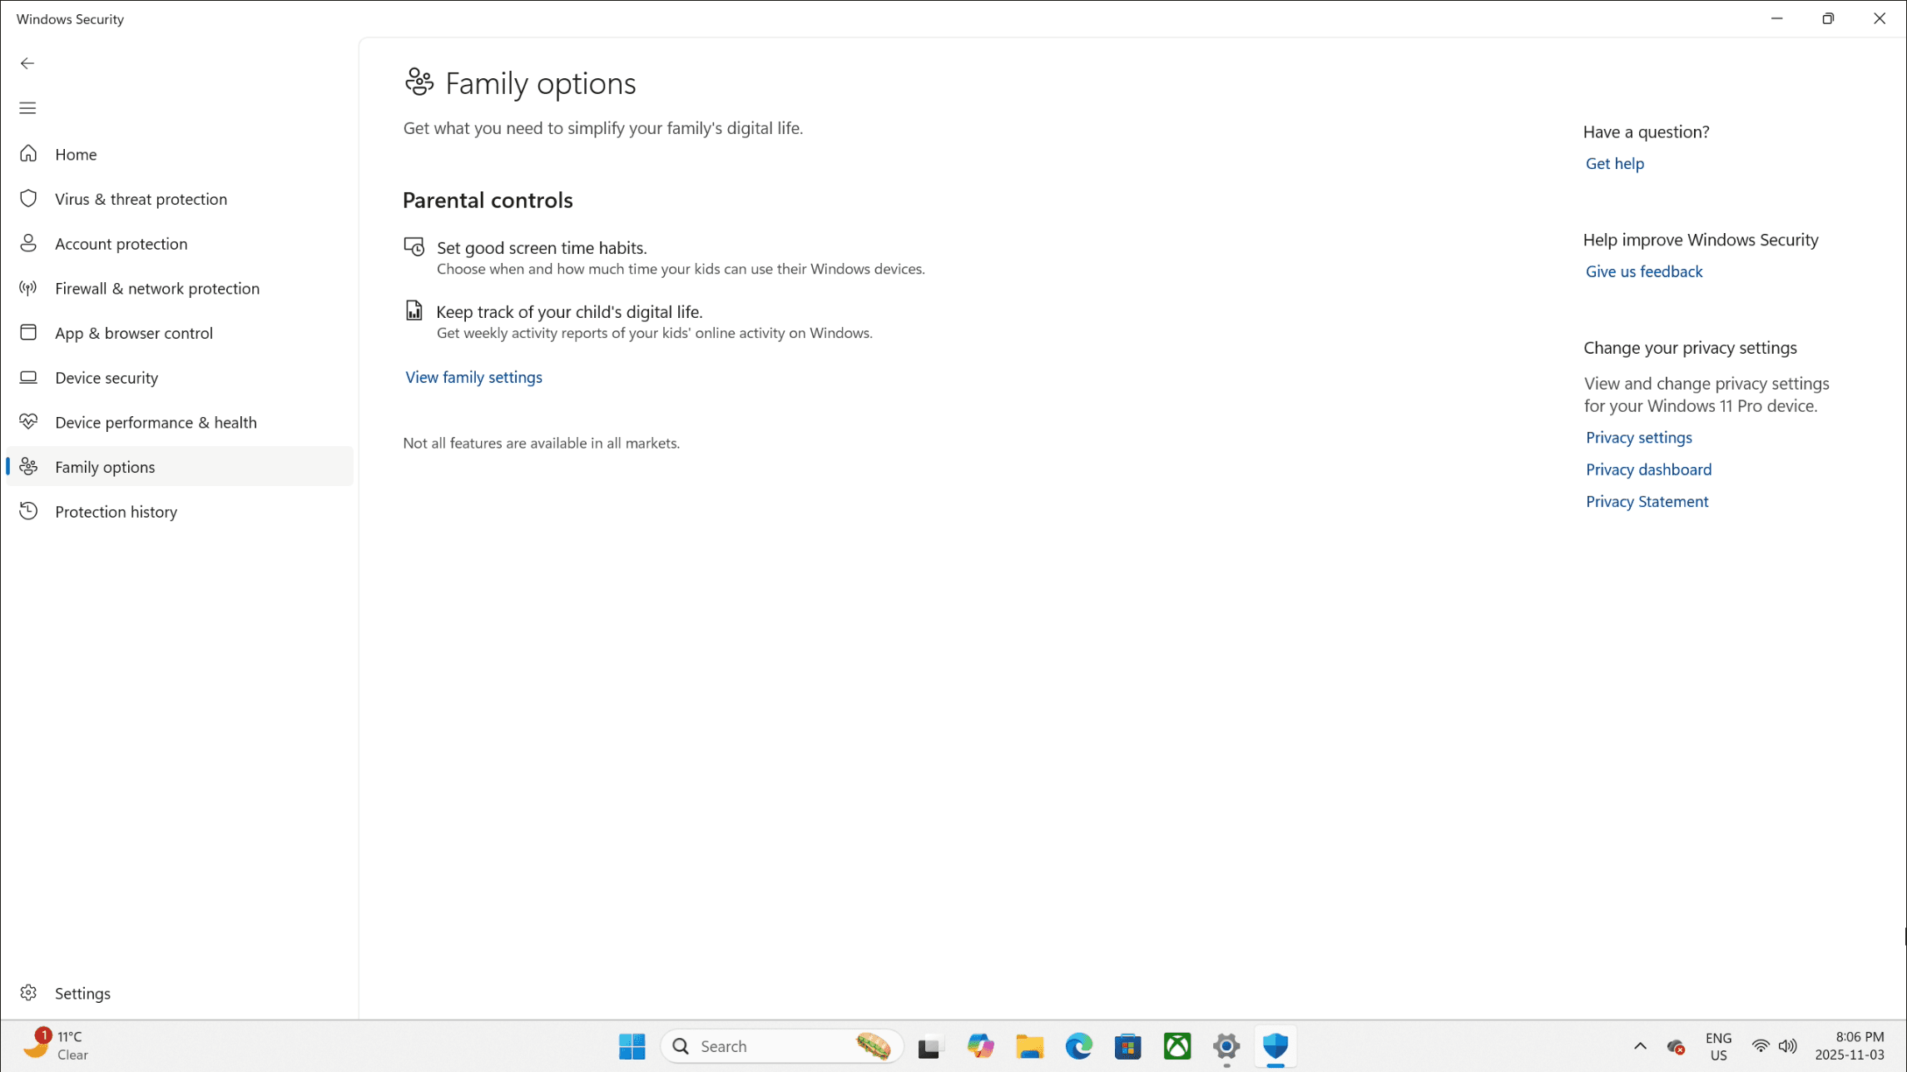Screen dimensions: 1907x1072
Task: Open Privacy dashboard link
Action: (1648, 469)
